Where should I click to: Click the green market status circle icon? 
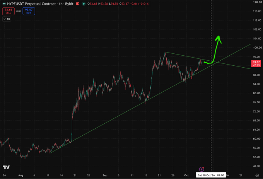(84, 4)
